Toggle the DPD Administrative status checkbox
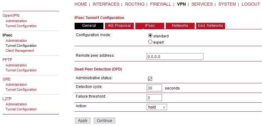The image size is (262, 126). [x=150, y=79]
